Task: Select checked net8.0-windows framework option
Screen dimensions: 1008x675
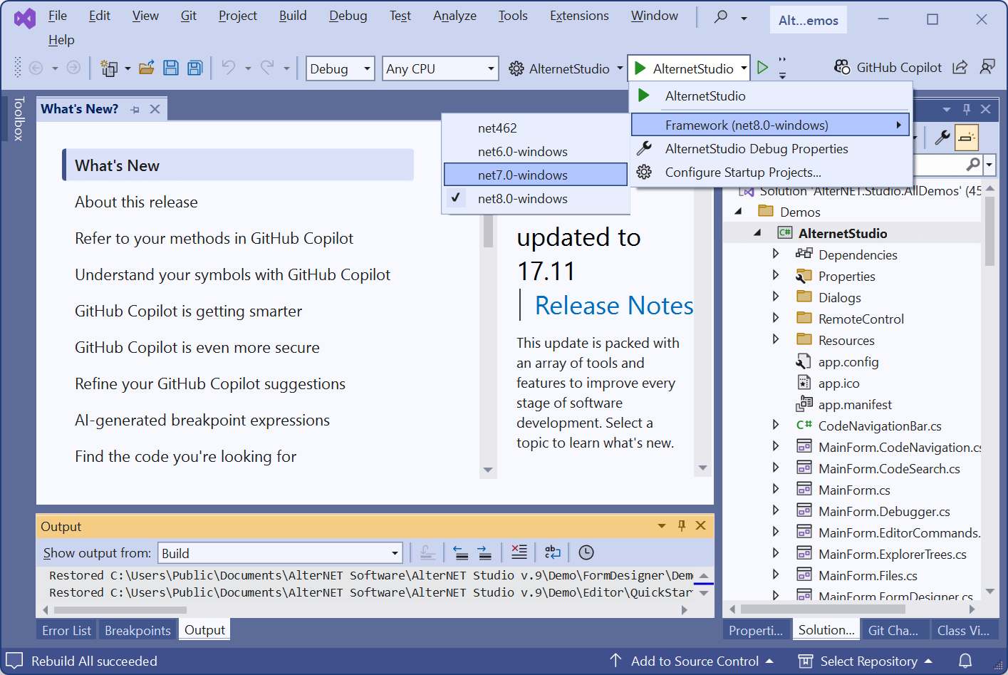Action: click(536, 198)
